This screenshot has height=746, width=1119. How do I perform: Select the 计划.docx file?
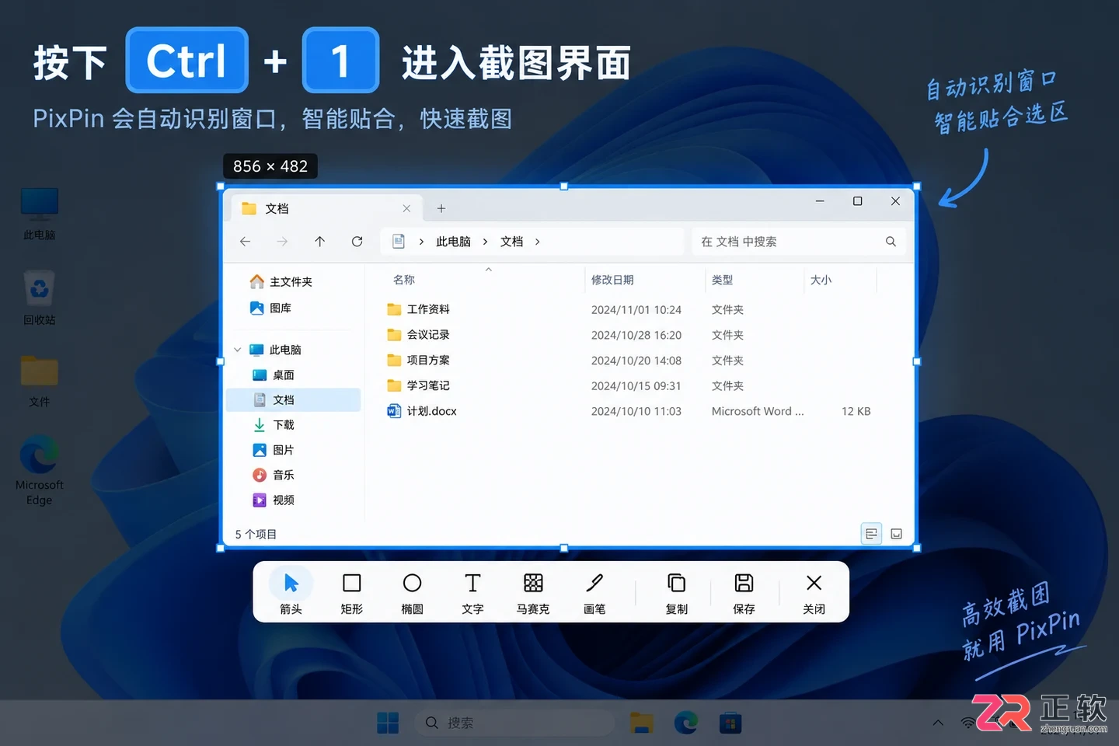(x=422, y=411)
